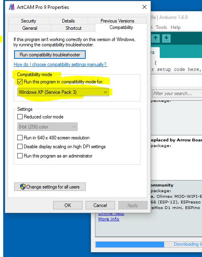Click the Arduino save down-arrow toolbar icon
Image resolution: width=202 pixels, height=257 pixels.
pos(166,38)
